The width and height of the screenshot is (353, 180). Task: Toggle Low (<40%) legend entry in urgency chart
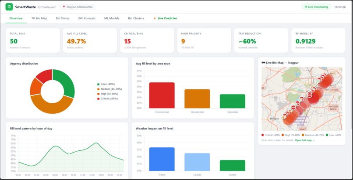[106, 84]
